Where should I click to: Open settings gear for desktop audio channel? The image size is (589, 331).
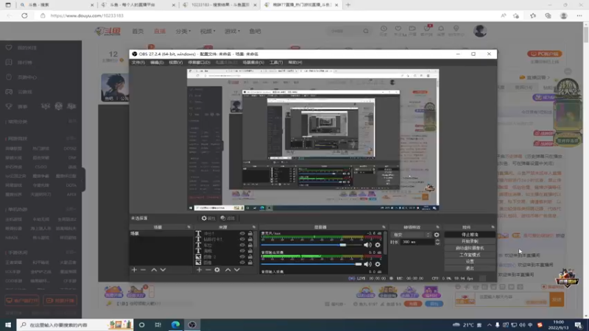point(378,264)
